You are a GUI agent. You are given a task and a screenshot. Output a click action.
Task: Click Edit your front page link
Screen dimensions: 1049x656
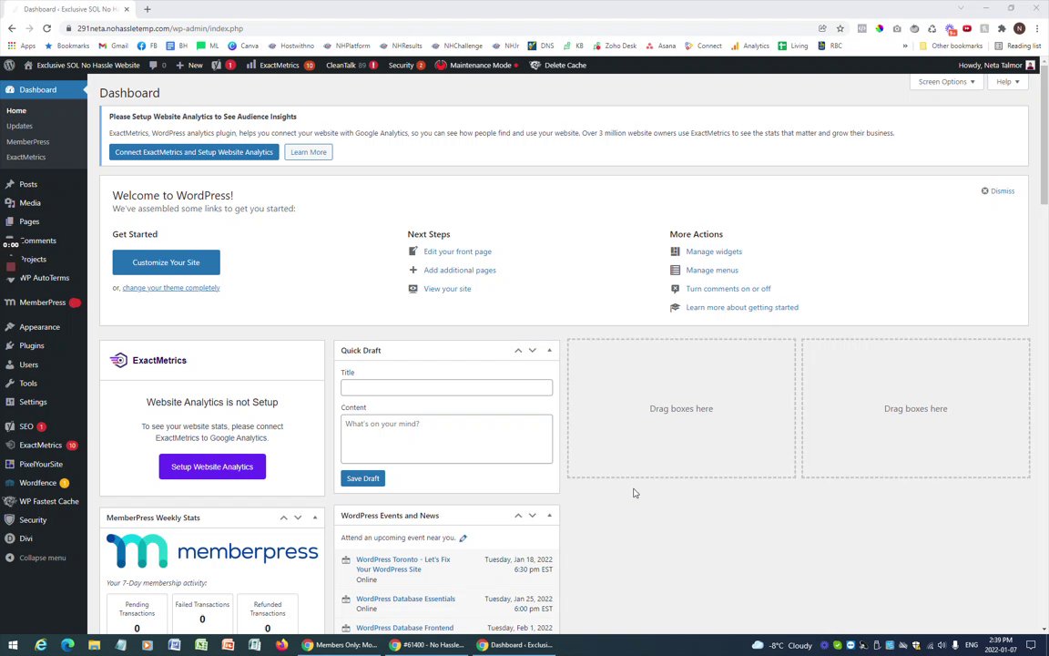(458, 251)
